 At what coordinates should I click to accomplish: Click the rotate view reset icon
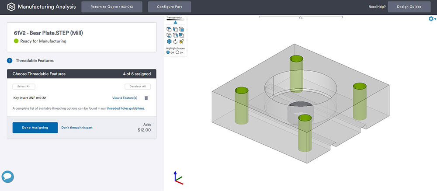point(175,42)
